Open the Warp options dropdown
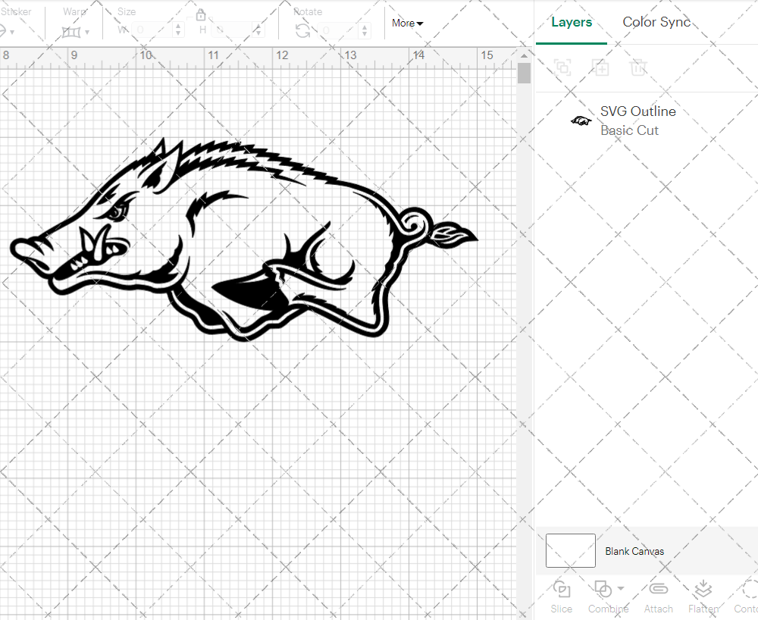 pyautogui.click(x=86, y=31)
